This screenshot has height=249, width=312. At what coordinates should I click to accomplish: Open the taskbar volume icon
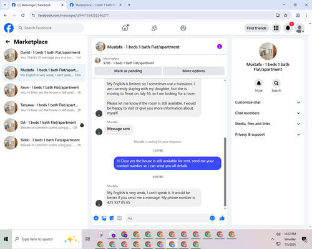click(278, 234)
